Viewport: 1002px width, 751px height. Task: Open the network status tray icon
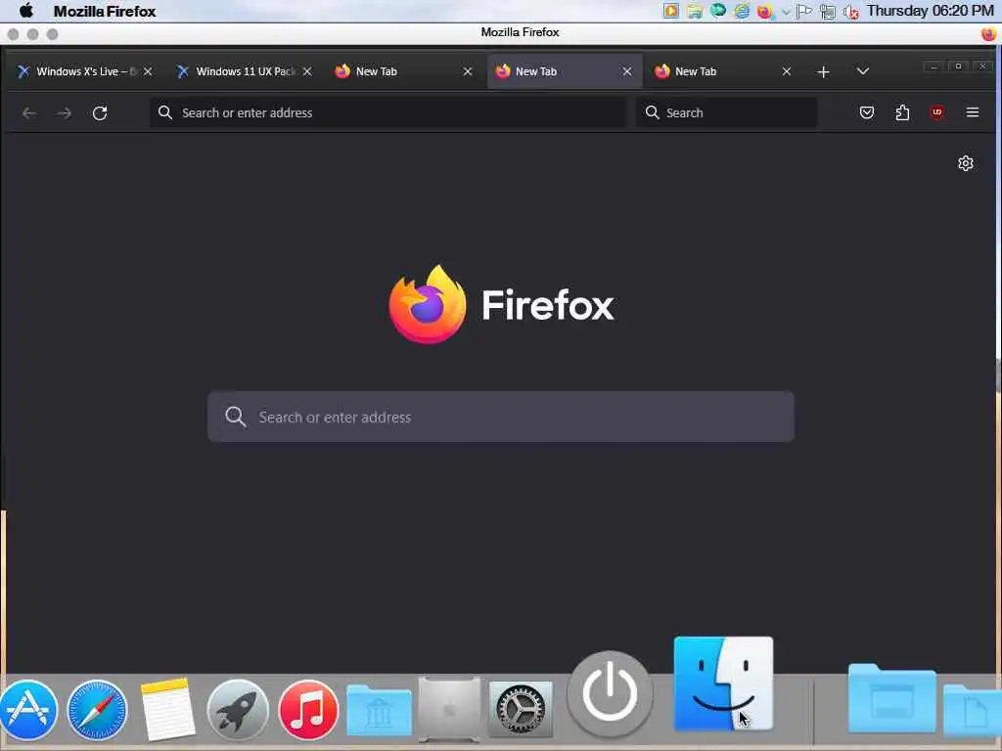(x=828, y=12)
